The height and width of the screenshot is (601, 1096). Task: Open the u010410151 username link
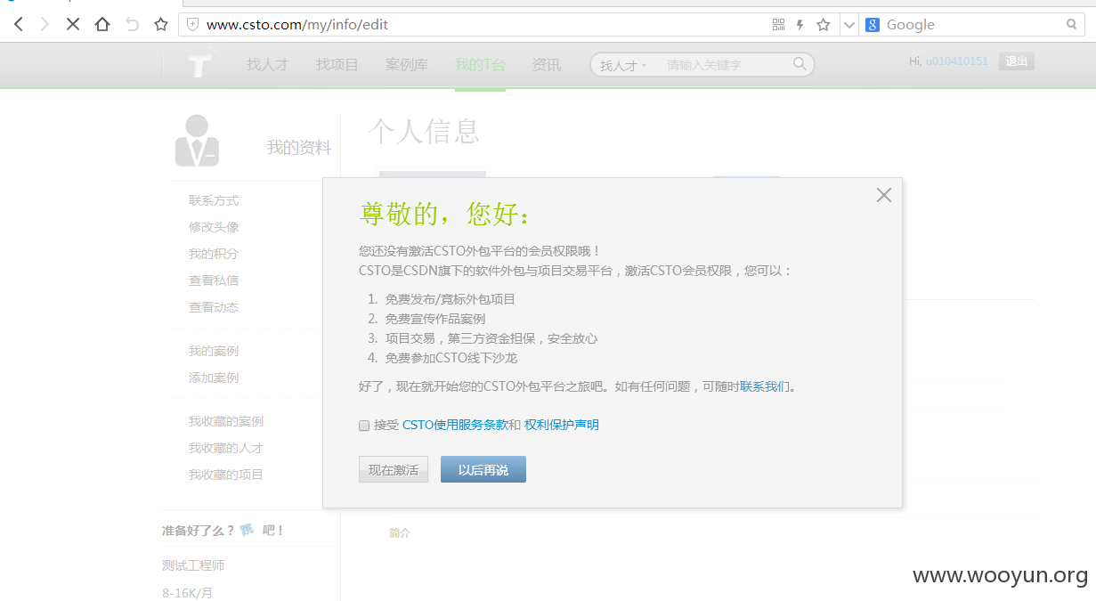coord(957,61)
